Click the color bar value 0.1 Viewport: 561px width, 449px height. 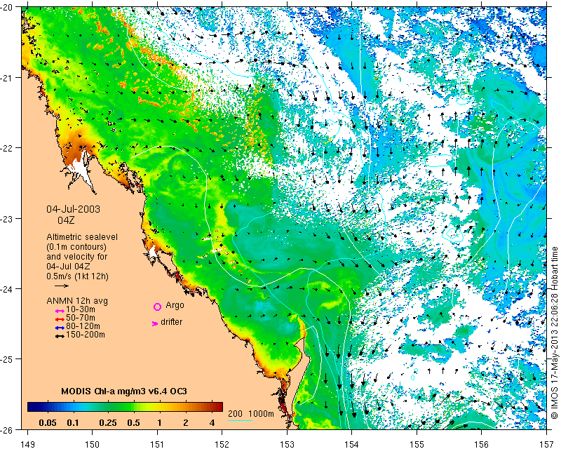pos(73,423)
